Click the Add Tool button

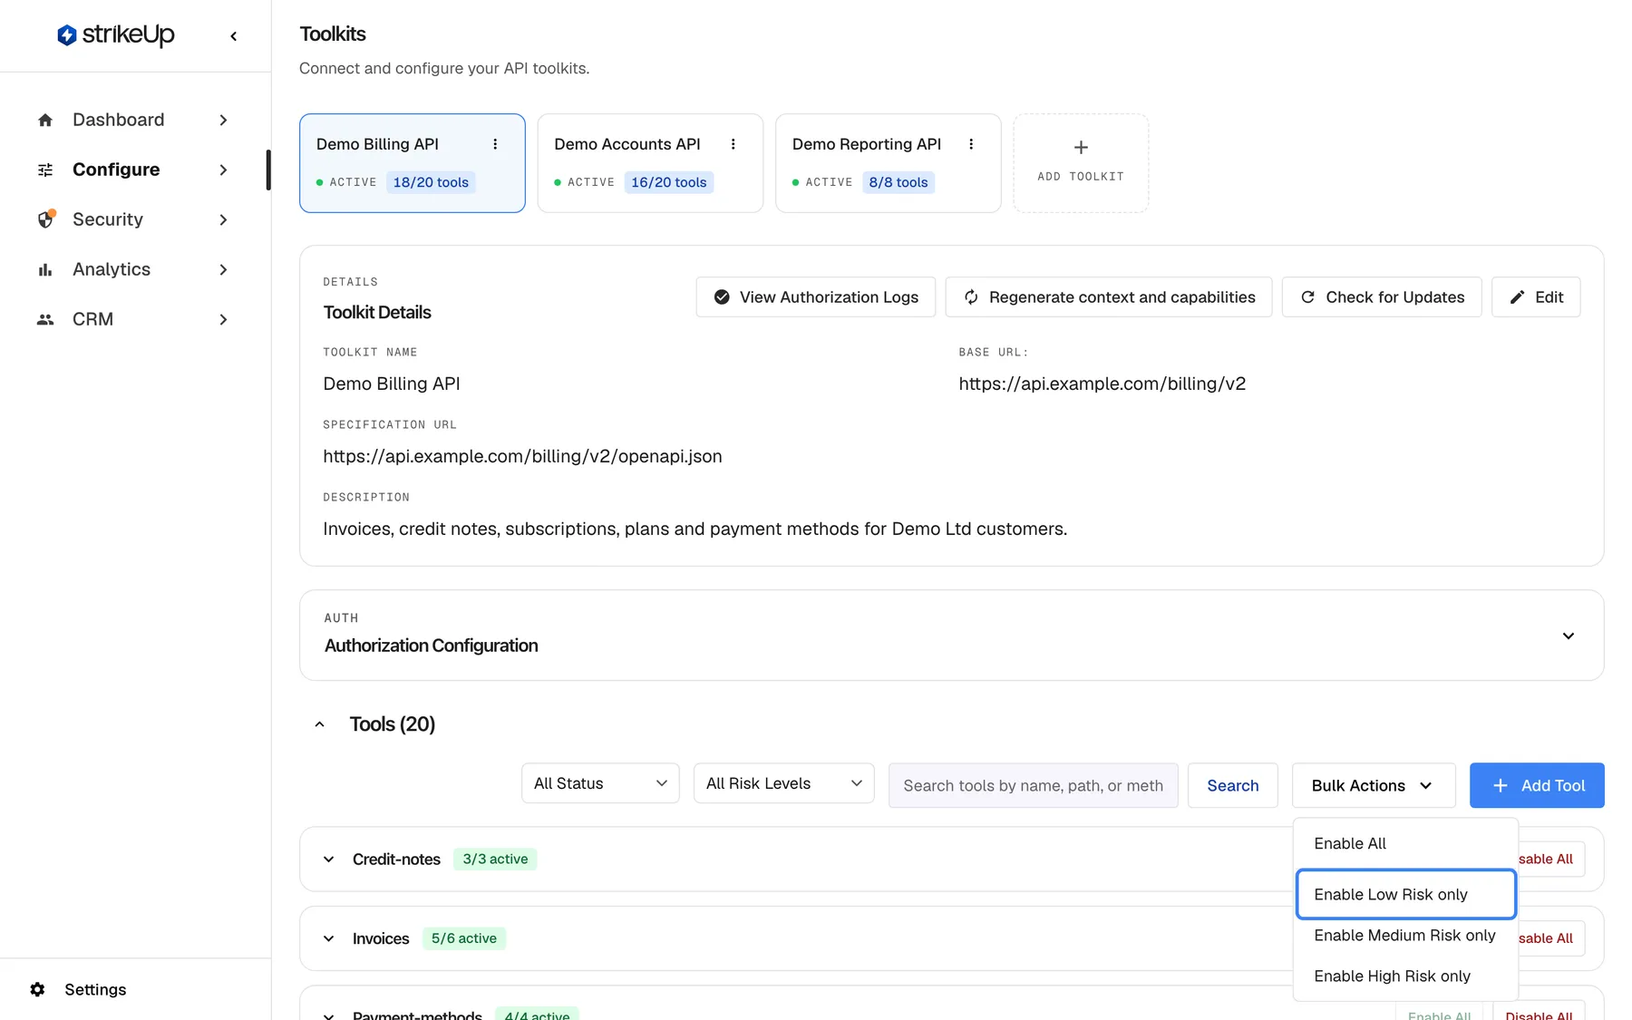tap(1537, 785)
